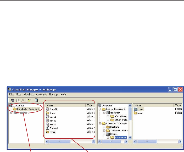Click left list scrollbar right arrow

click(x=93, y=141)
